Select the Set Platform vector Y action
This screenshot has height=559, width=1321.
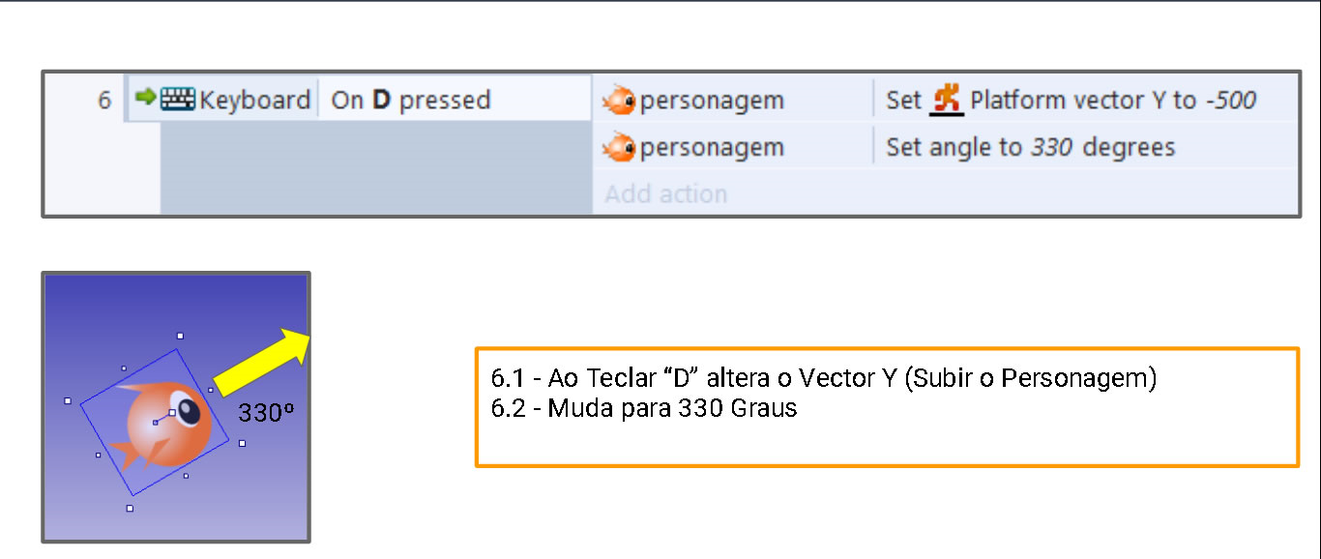coord(1071,100)
